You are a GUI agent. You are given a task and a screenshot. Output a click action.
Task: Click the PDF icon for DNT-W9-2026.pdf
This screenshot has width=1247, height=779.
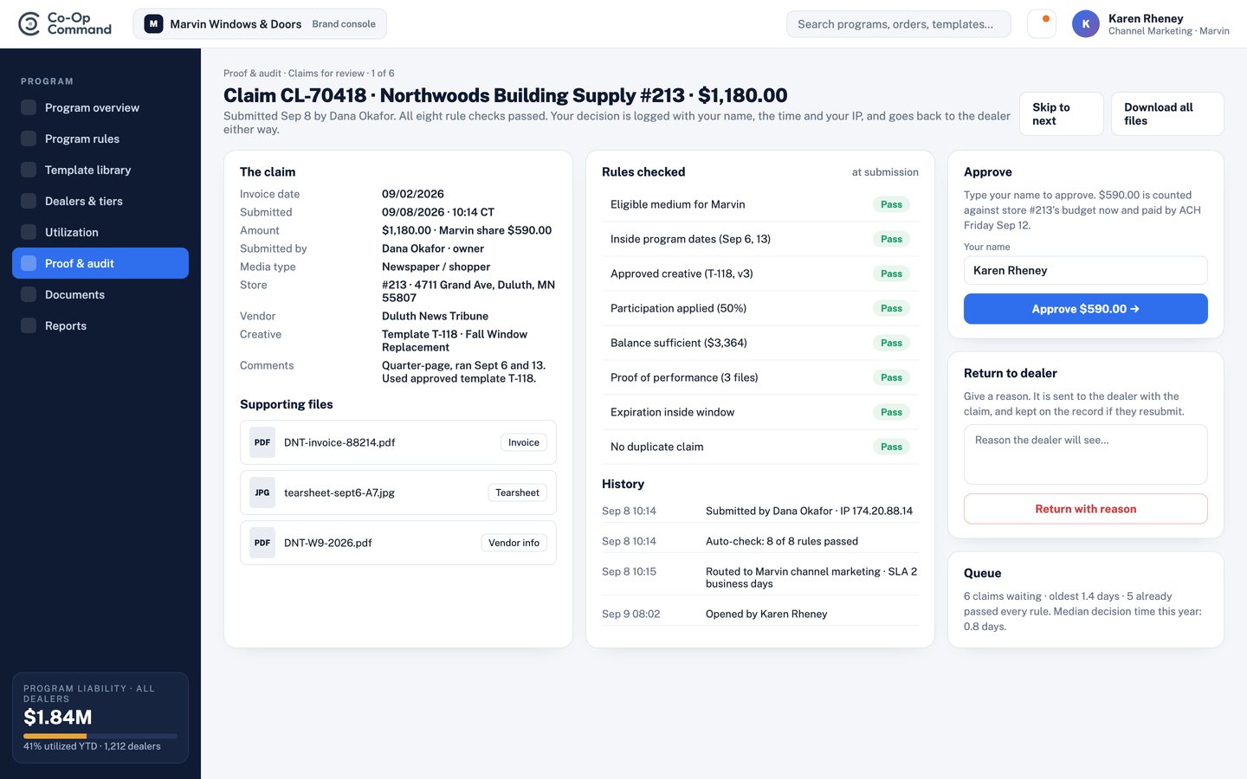tap(262, 543)
